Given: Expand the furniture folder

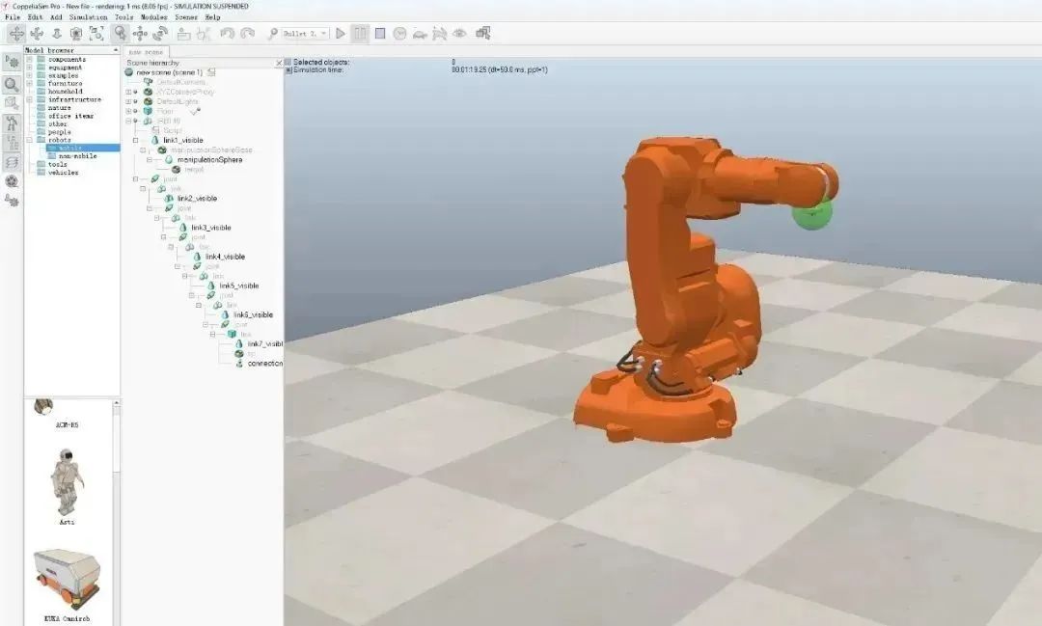Looking at the screenshot, I should (x=29, y=83).
